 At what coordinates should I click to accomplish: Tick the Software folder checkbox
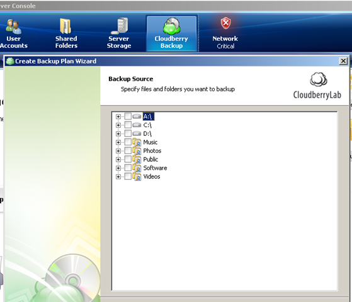coord(128,168)
